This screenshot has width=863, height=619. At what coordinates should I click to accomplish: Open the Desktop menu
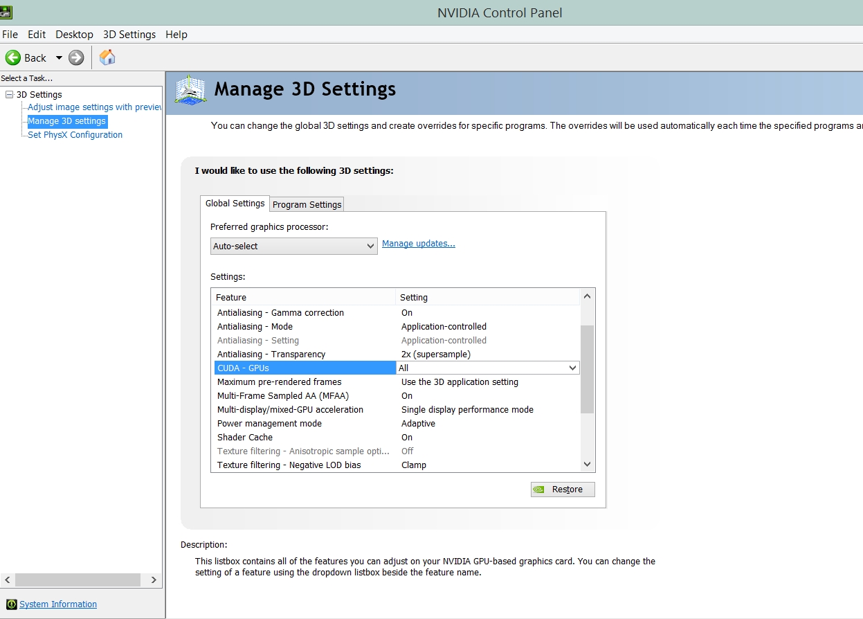[x=74, y=35]
